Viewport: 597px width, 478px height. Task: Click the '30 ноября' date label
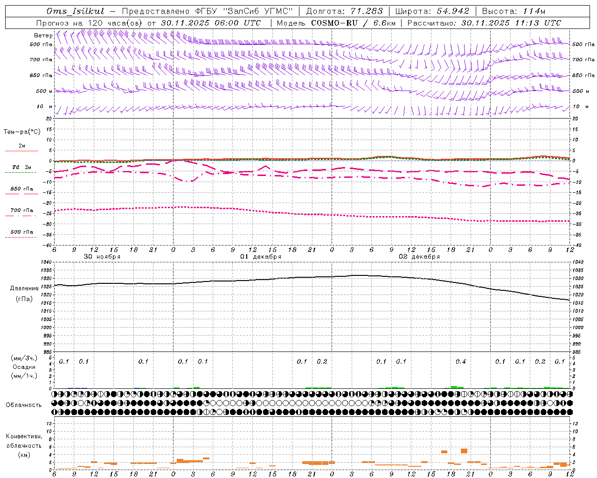point(102,257)
